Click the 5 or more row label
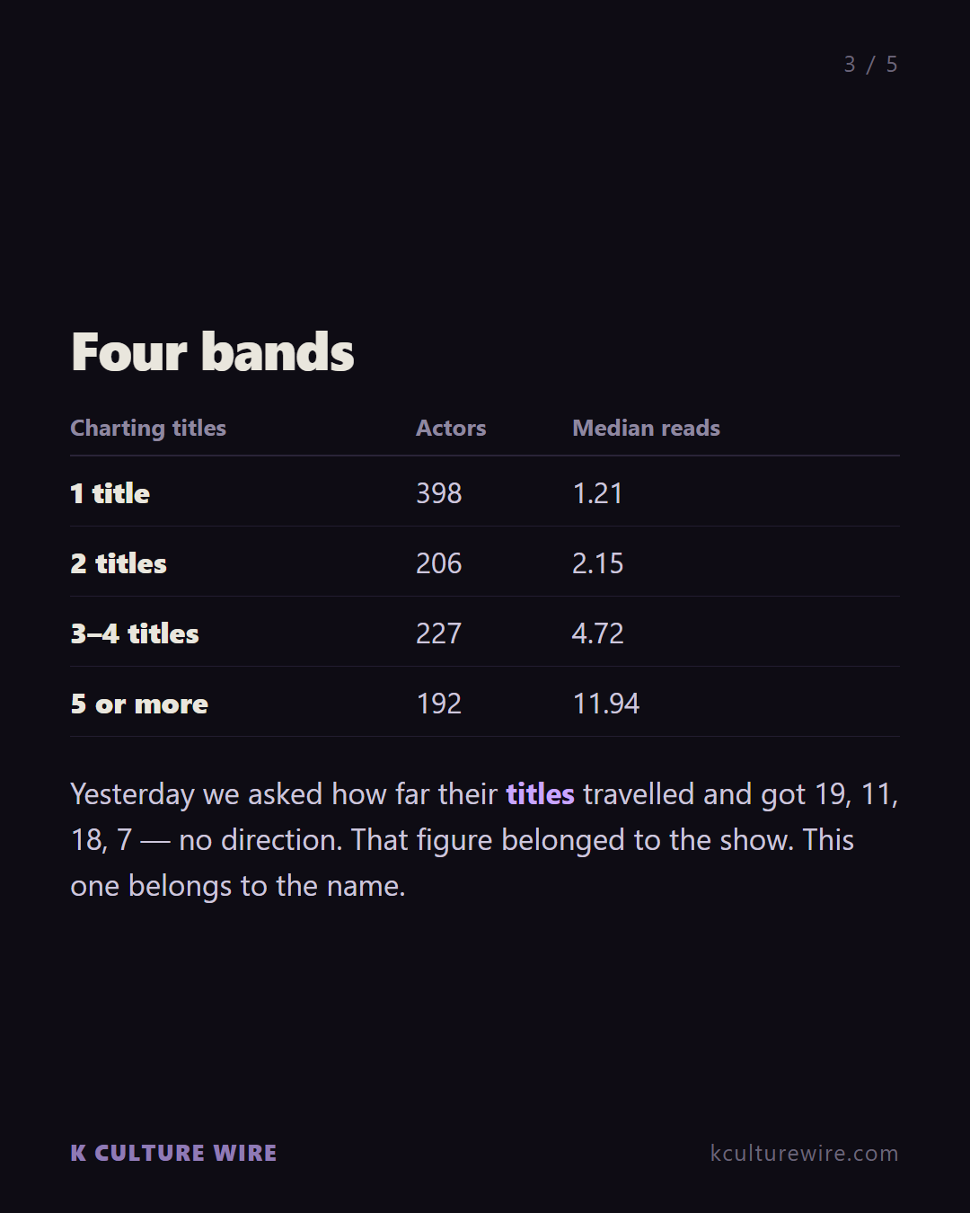The height and width of the screenshot is (1213, 970). click(x=139, y=704)
